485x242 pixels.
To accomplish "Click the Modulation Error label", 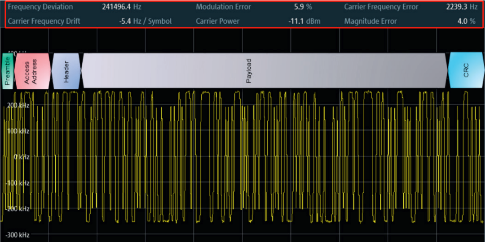I will (223, 7).
